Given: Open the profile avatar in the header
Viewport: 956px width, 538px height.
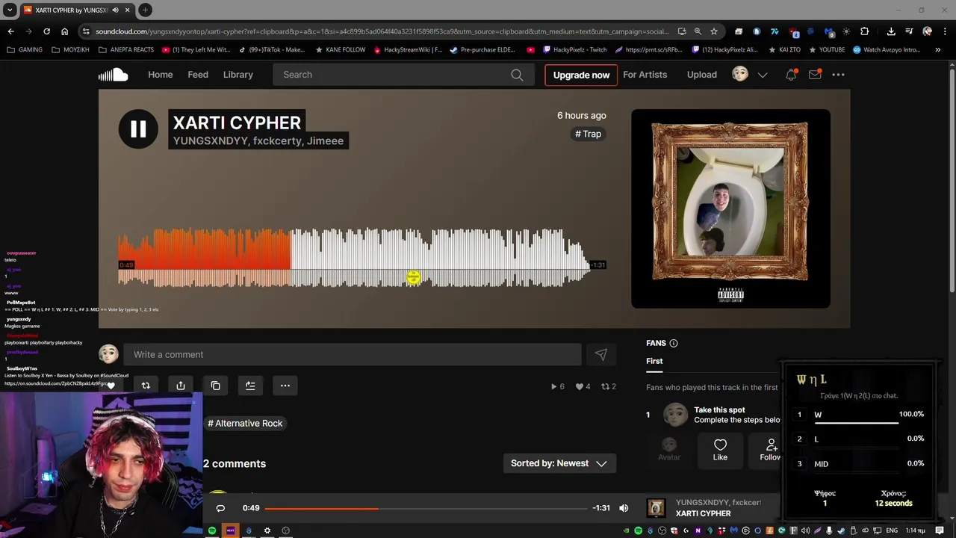Looking at the screenshot, I should [x=740, y=74].
